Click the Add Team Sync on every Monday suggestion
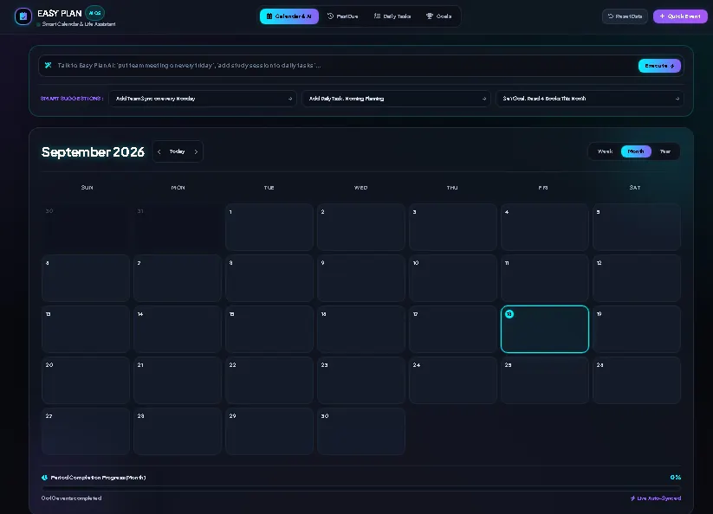 tap(203, 99)
